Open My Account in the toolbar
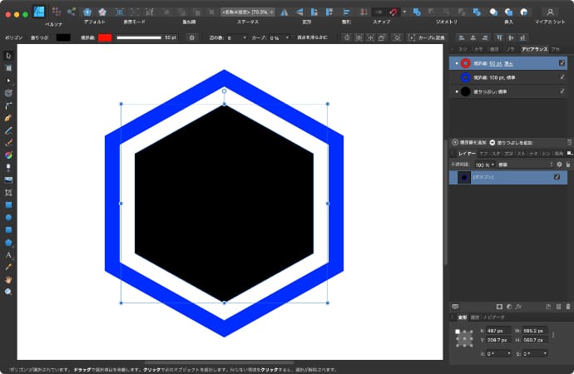Screen dimensions: 574x374 [550, 12]
